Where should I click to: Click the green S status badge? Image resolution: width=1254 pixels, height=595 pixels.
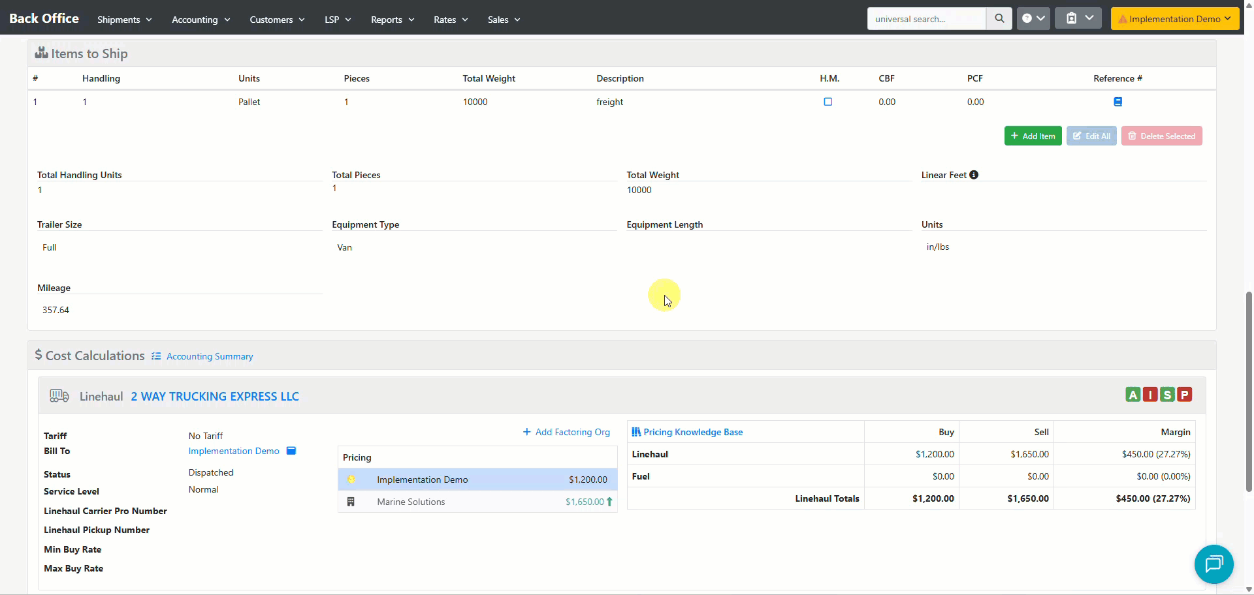pos(1167,395)
